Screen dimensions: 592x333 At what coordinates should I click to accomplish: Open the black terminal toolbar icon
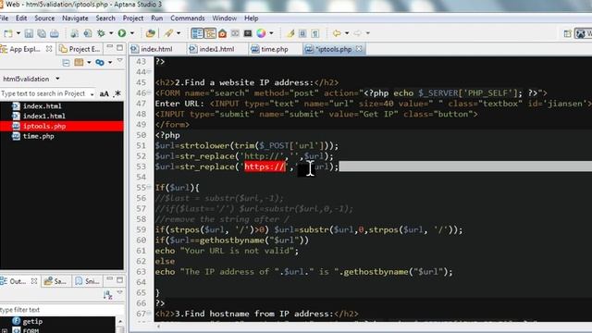pos(248,33)
